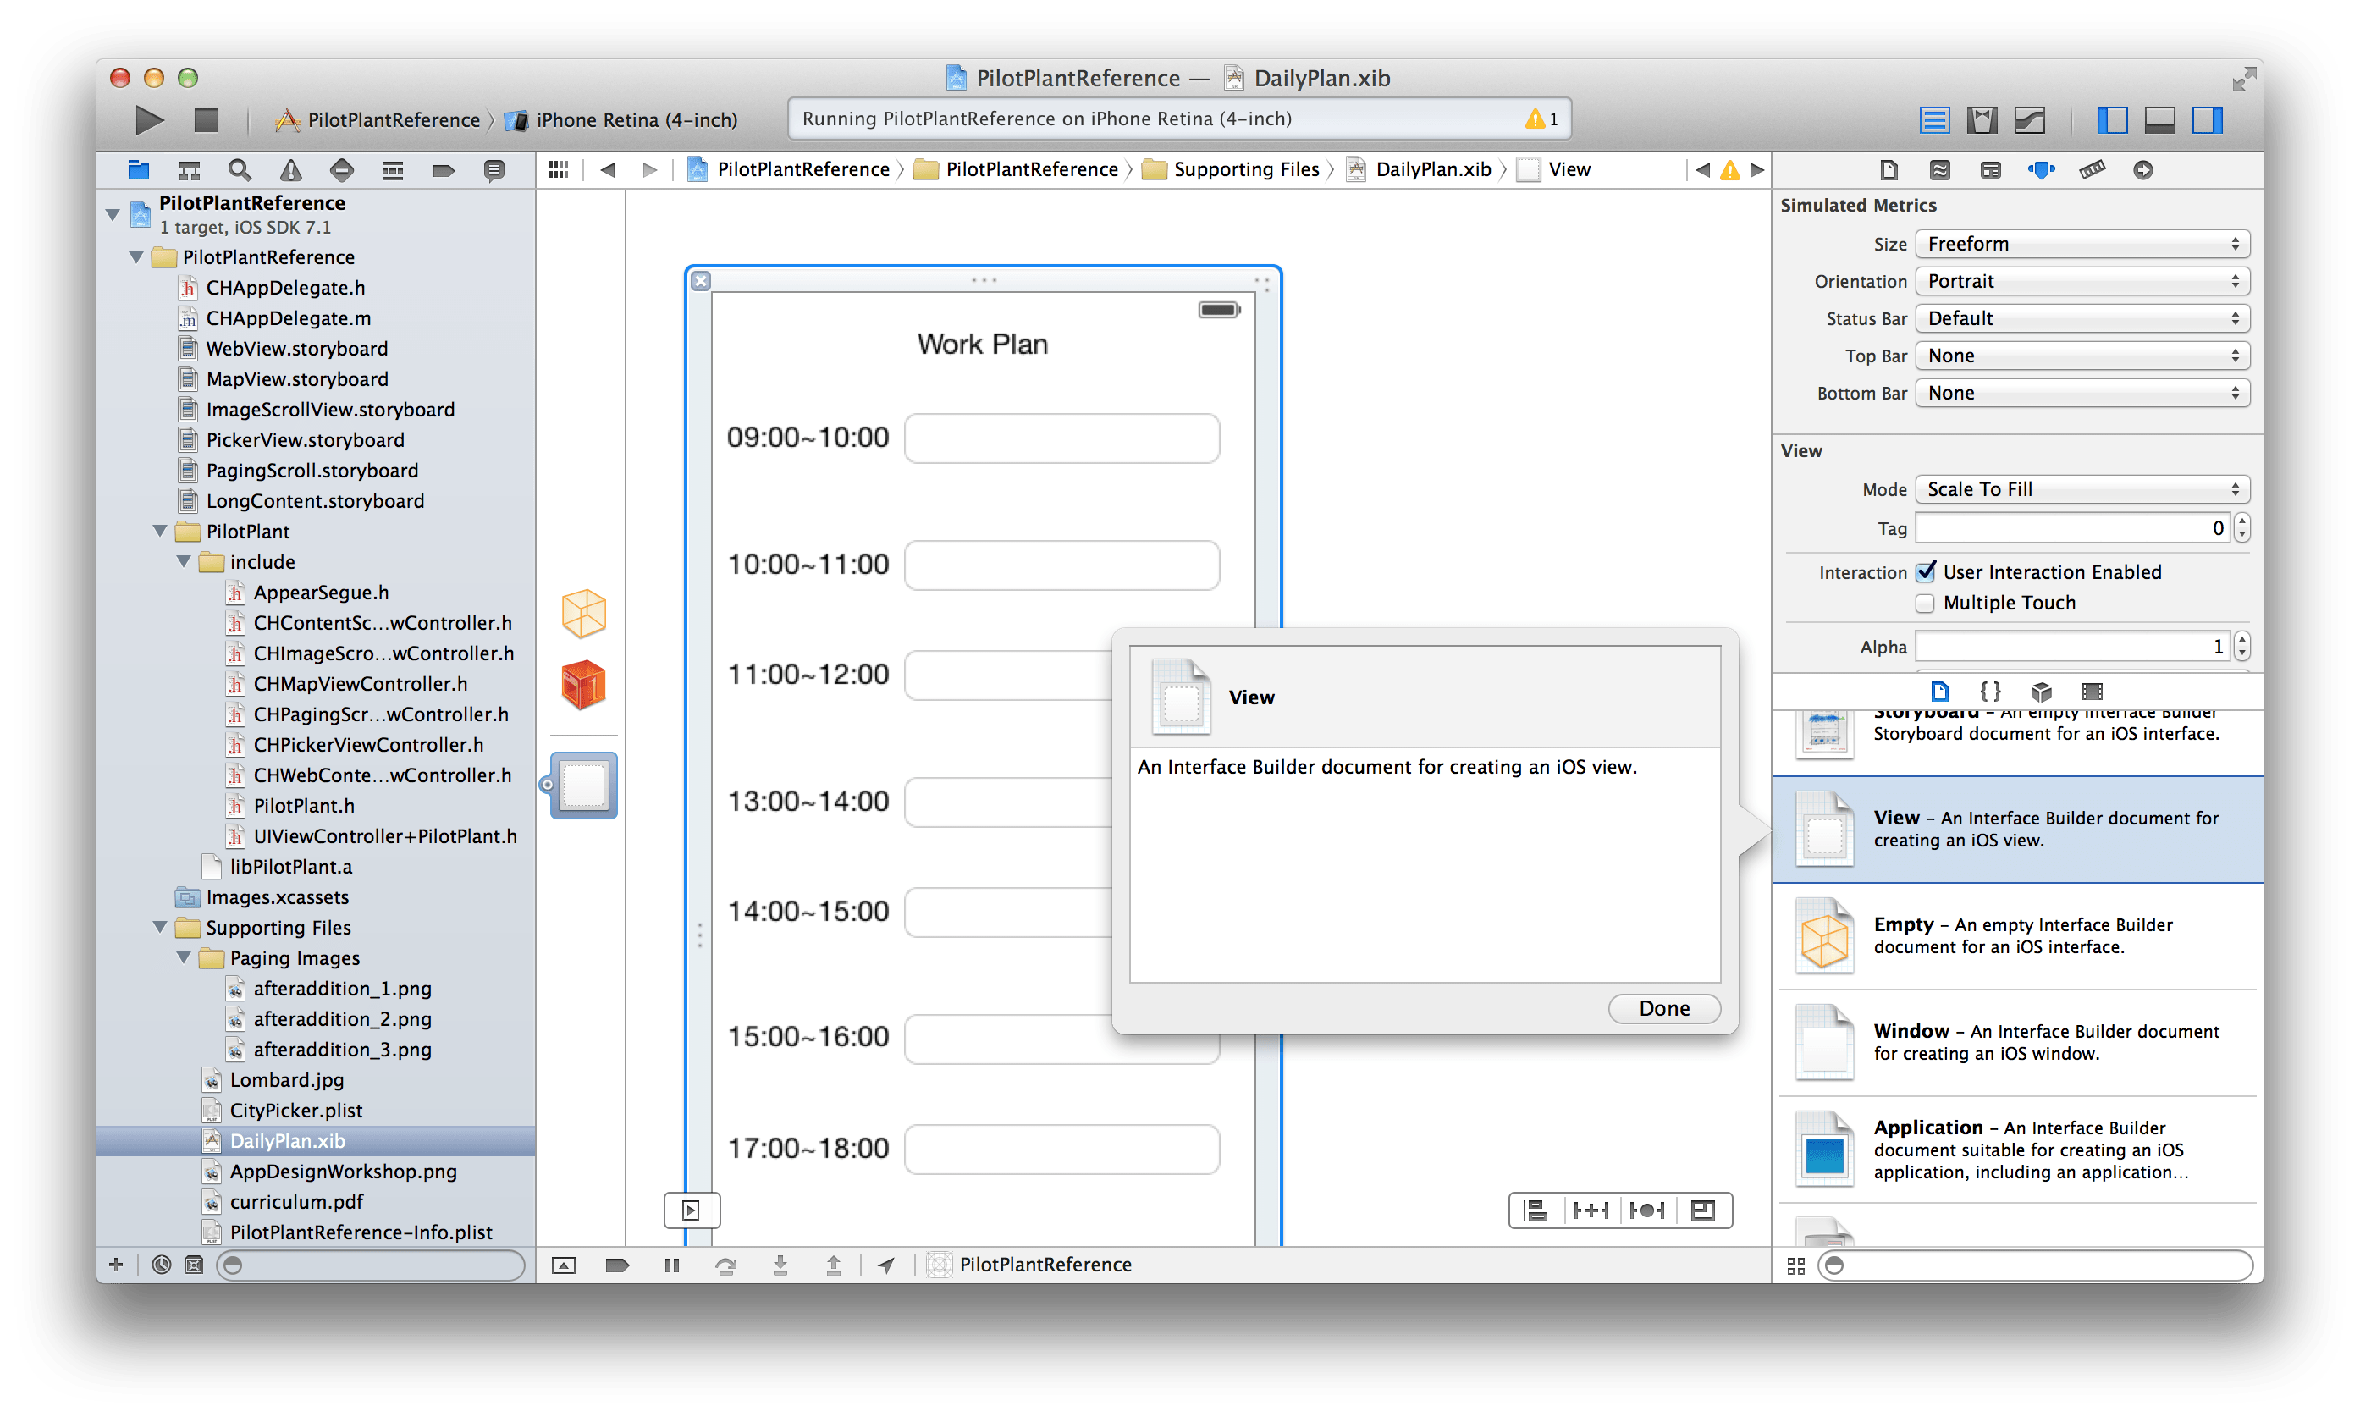Open the Code Snippet library tab
Screen dimensions: 2360x1417
[1989, 691]
